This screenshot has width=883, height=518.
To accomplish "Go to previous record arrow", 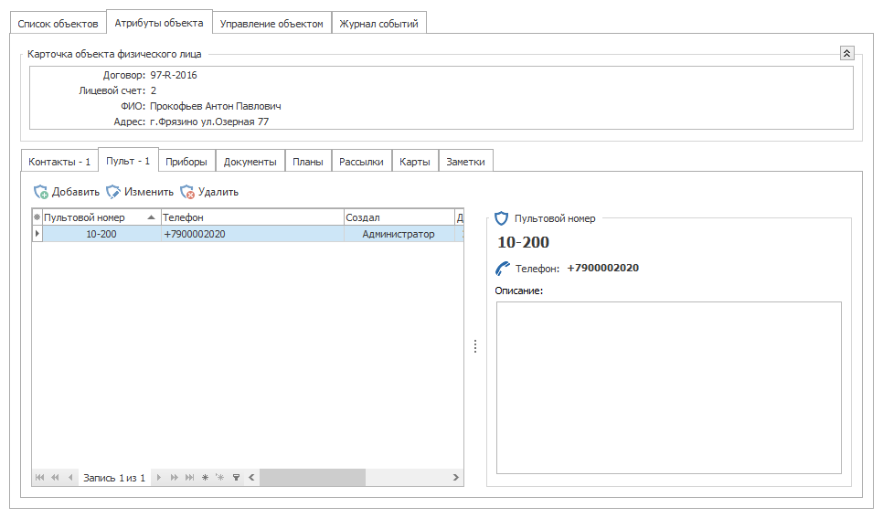I will coord(70,478).
